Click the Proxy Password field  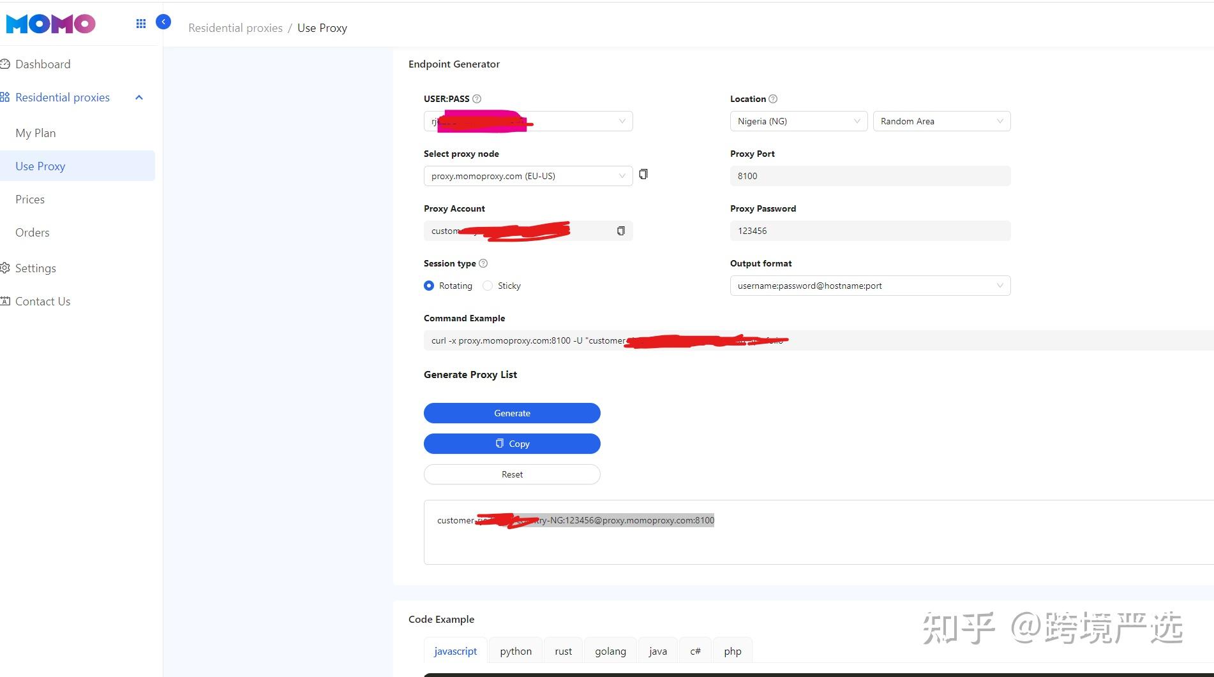pyautogui.click(x=871, y=231)
